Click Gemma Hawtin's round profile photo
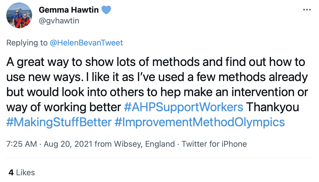Image resolution: width=319 pixels, height=182 pixels. [x=19, y=15]
